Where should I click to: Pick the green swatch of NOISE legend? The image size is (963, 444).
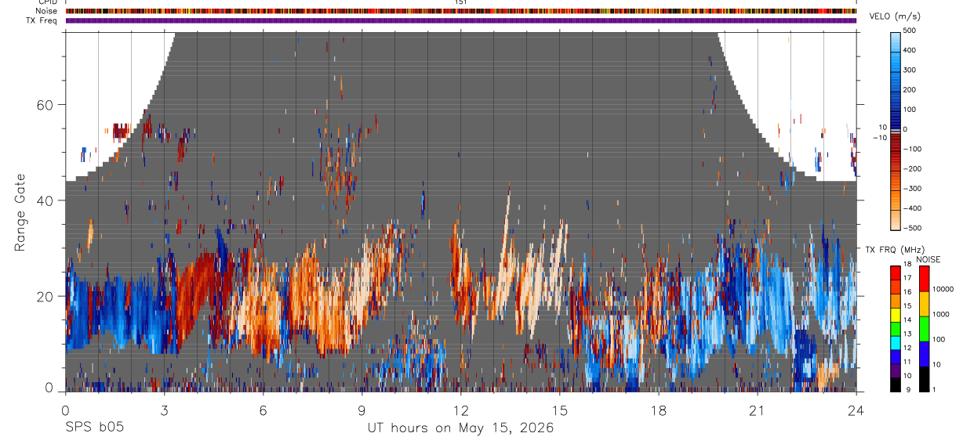pyautogui.click(x=924, y=329)
